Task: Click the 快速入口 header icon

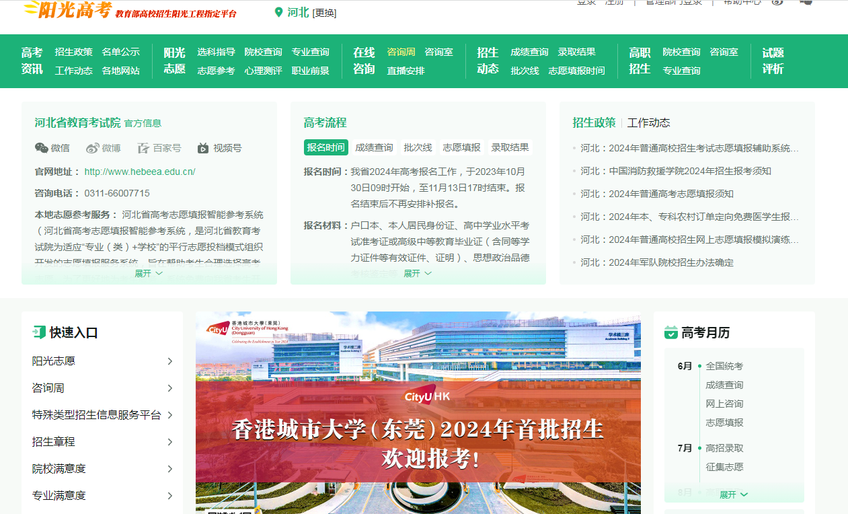Action: tap(39, 332)
